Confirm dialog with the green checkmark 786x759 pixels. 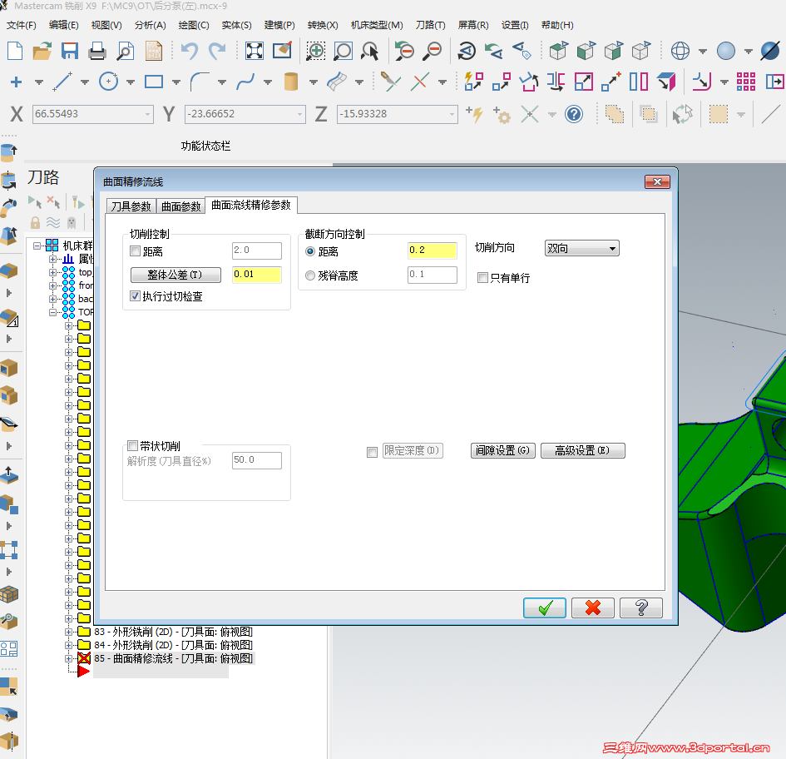[x=545, y=608]
